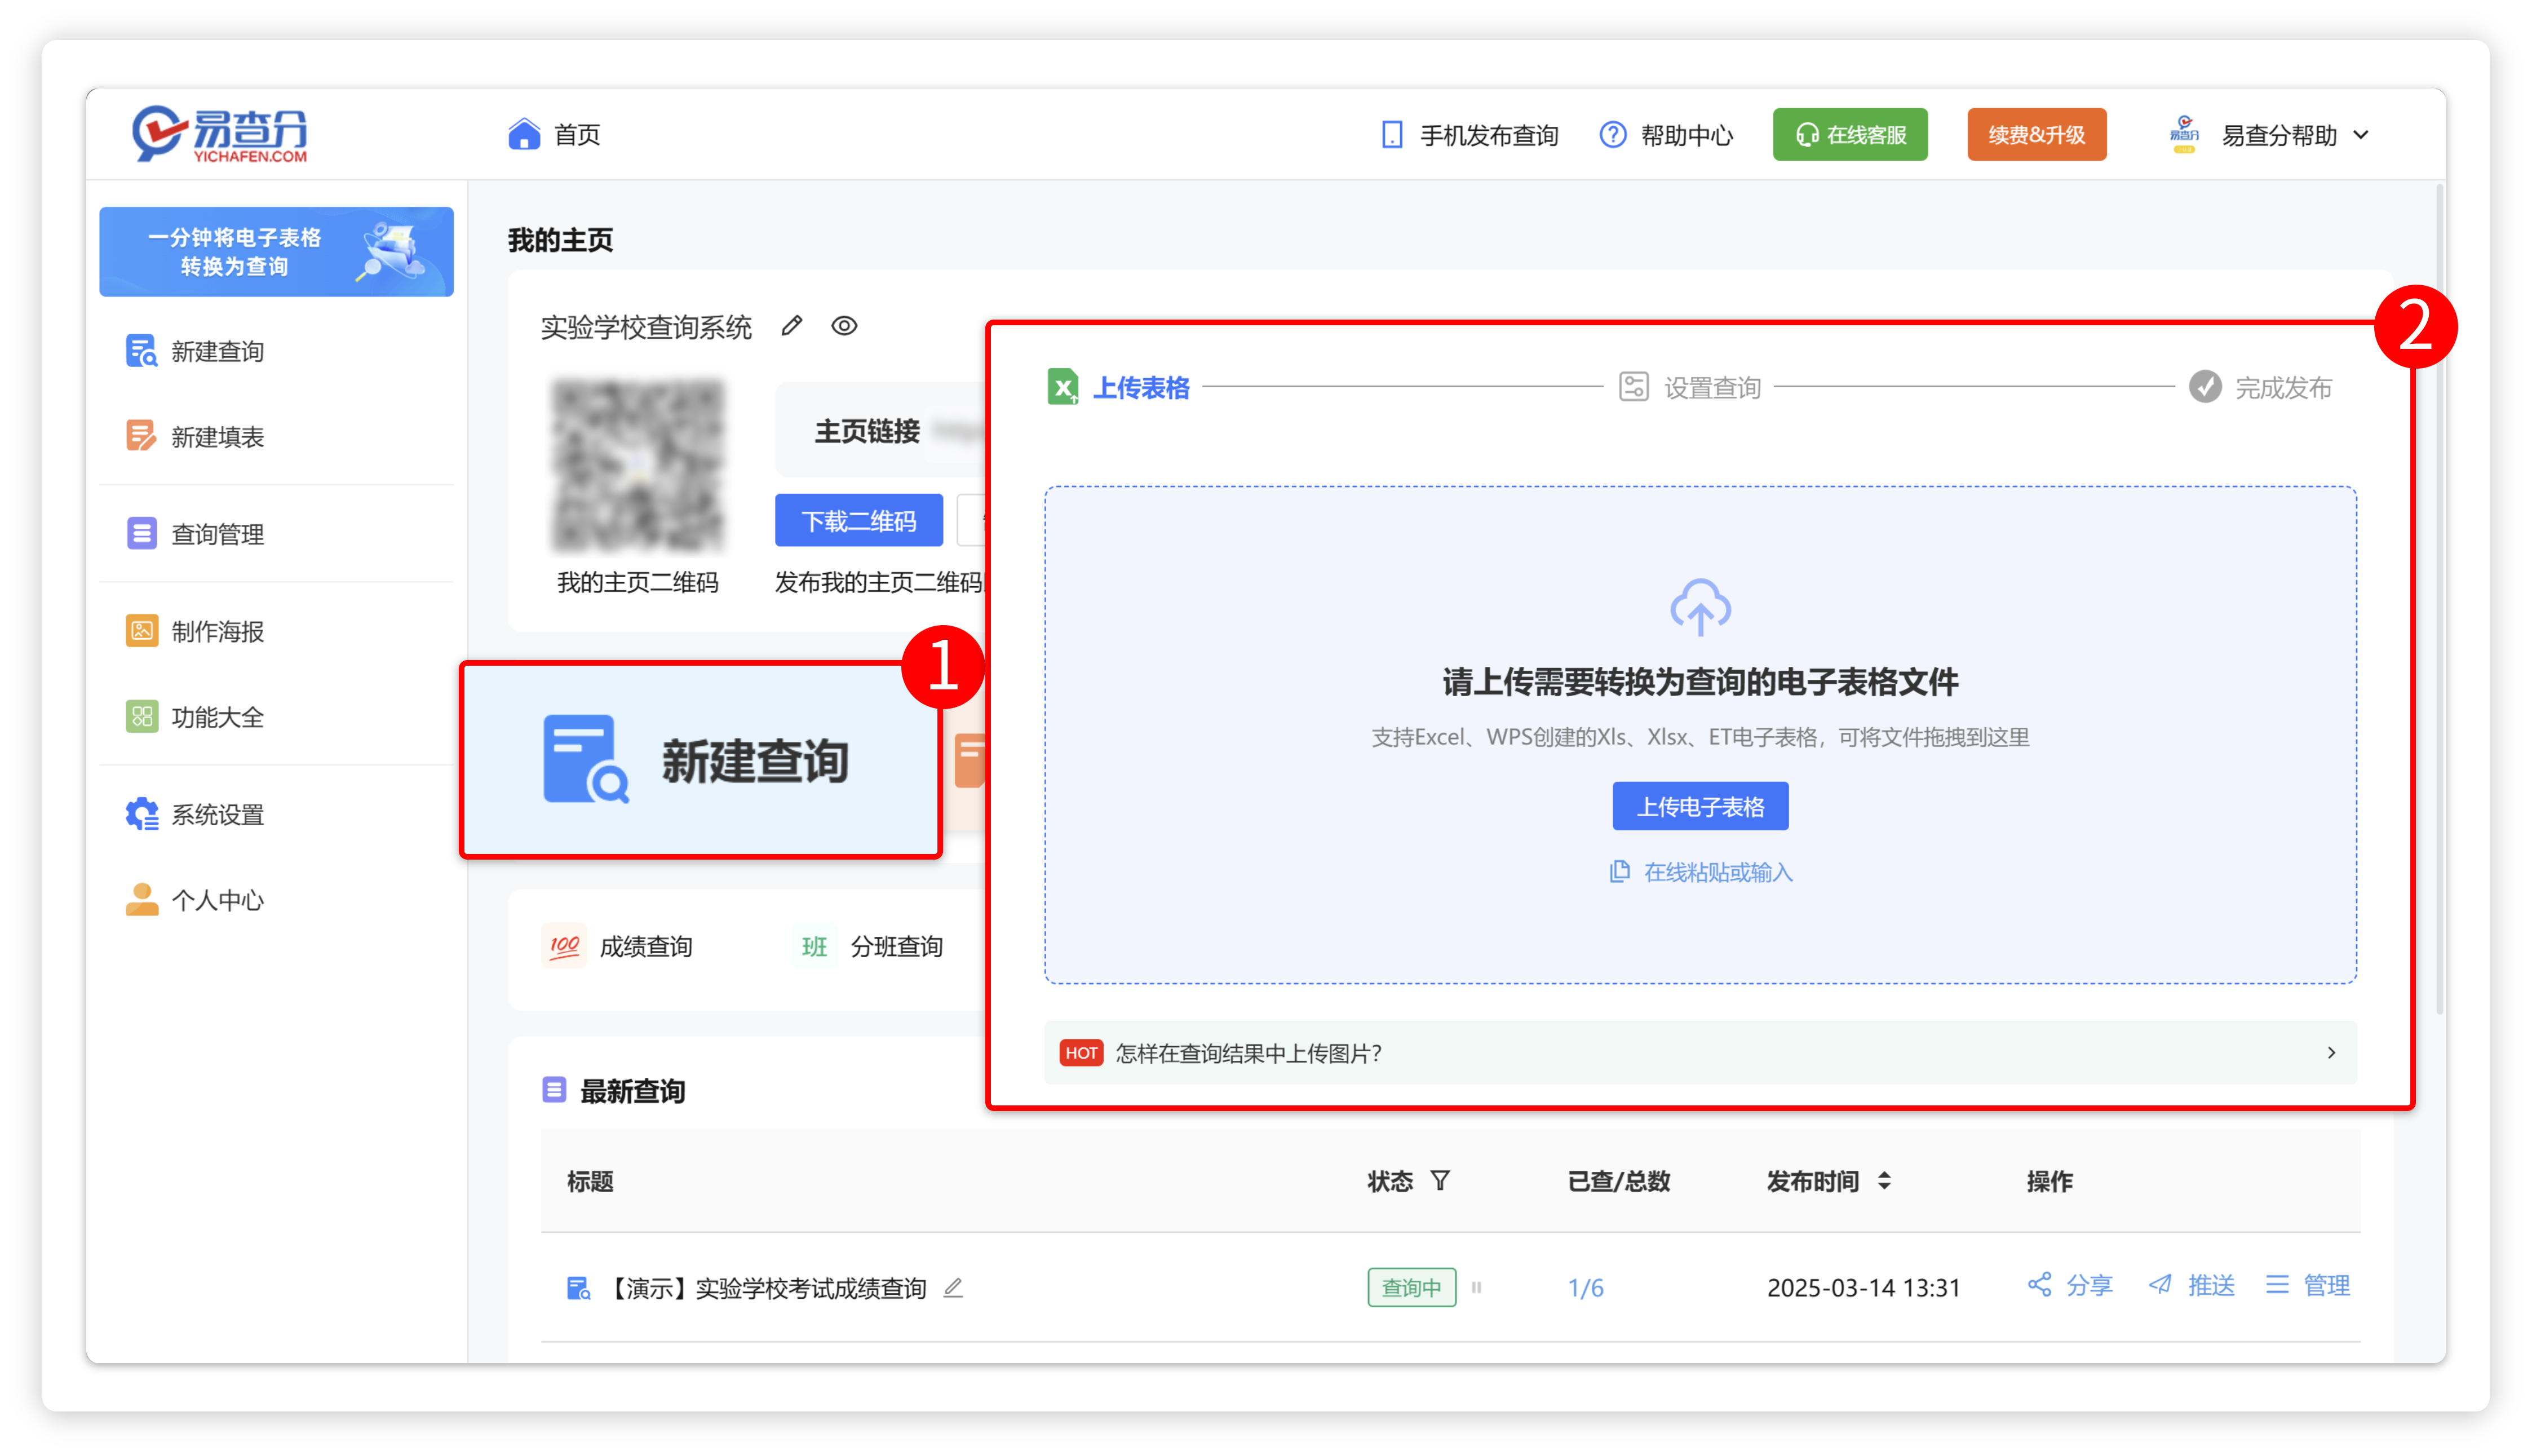Open 查询管理 in the sidebar
This screenshot has width=2532, height=1456.
pyautogui.click(x=195, y=534)
